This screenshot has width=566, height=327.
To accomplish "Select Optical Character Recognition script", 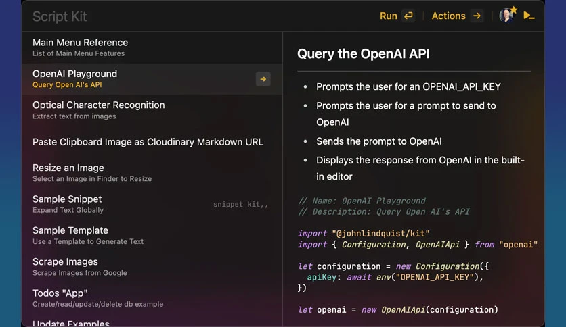I will (x=152, y=110).
